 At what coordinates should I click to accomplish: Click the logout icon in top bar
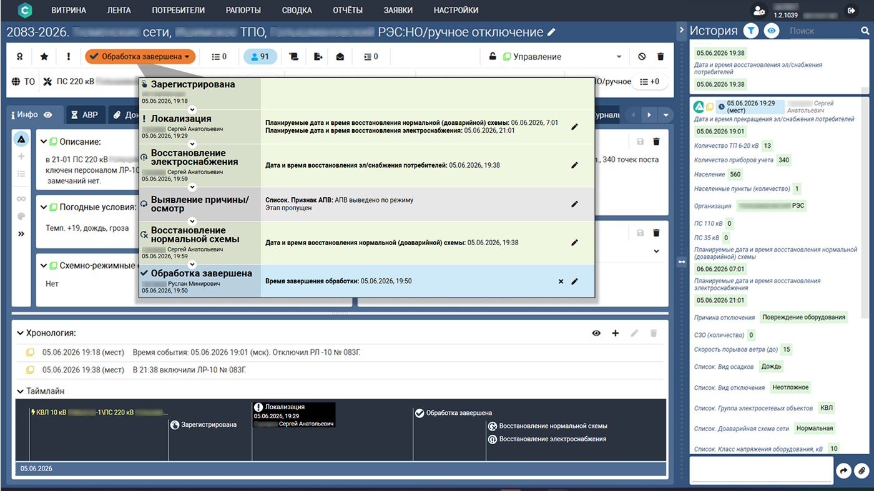tap(850, 11)
